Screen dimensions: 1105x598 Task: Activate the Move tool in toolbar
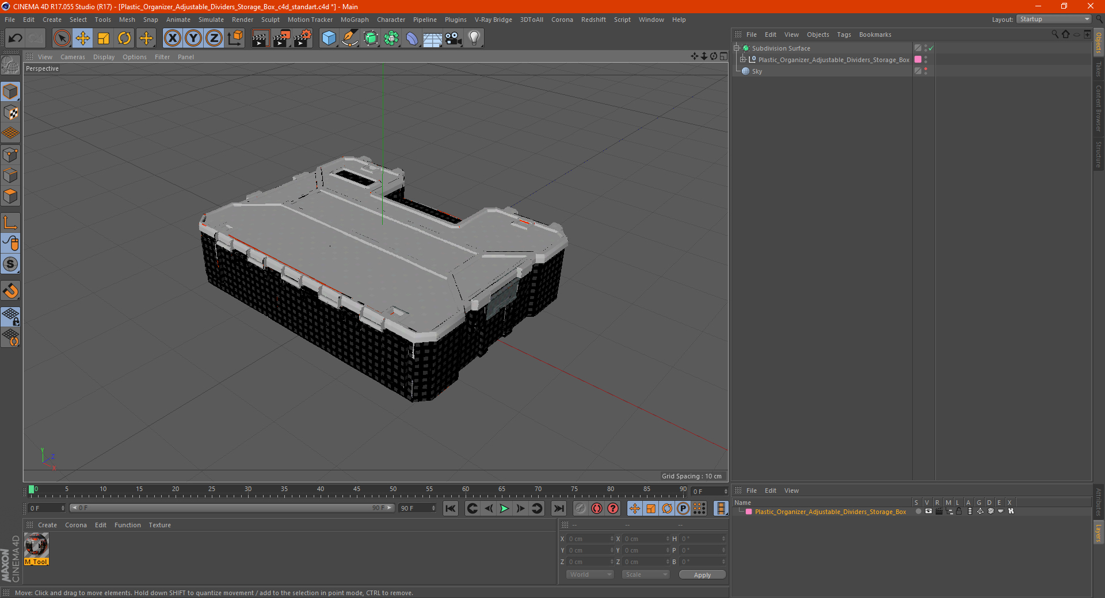(x=83, y=39)
